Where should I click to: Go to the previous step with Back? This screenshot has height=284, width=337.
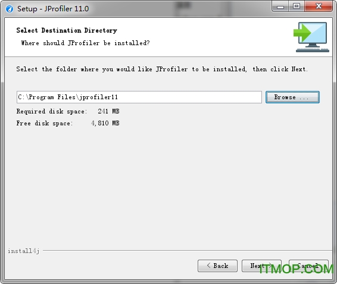click(x=217, y=266)
